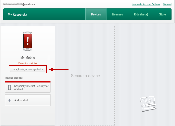Click the Secure a device placeholder
The image size is (175, 126).
coord(87,76)
